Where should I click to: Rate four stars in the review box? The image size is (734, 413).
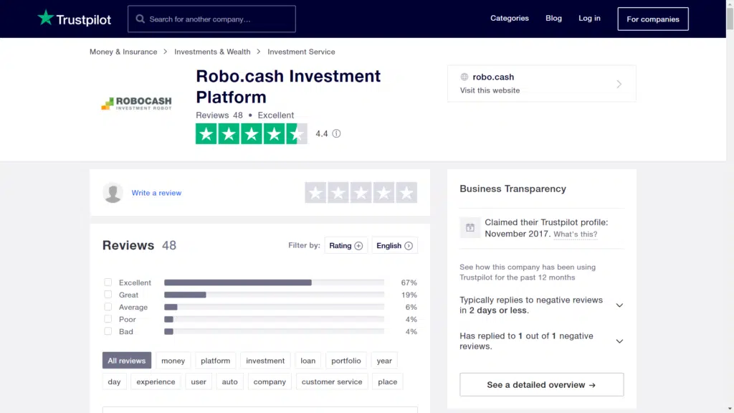tap(383, 192)
